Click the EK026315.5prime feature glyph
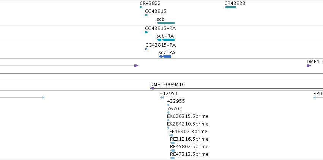323x160 pixels. (x=168, y=120)
